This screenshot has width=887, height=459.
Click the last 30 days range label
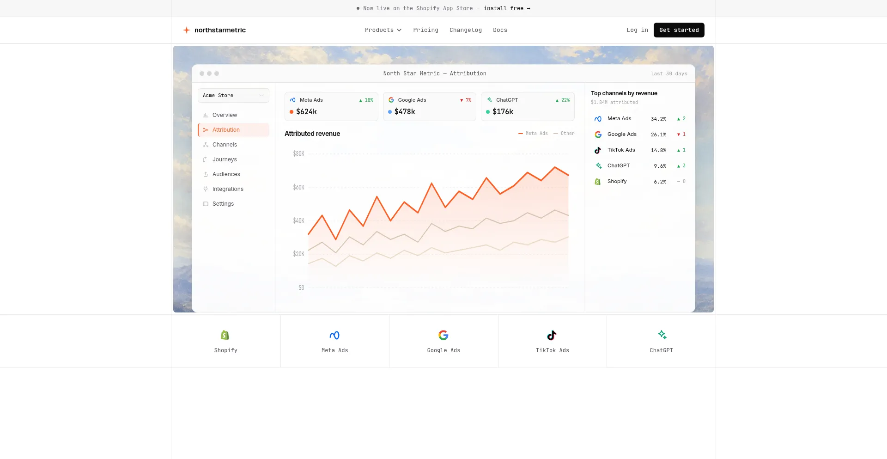click(669, 73)
